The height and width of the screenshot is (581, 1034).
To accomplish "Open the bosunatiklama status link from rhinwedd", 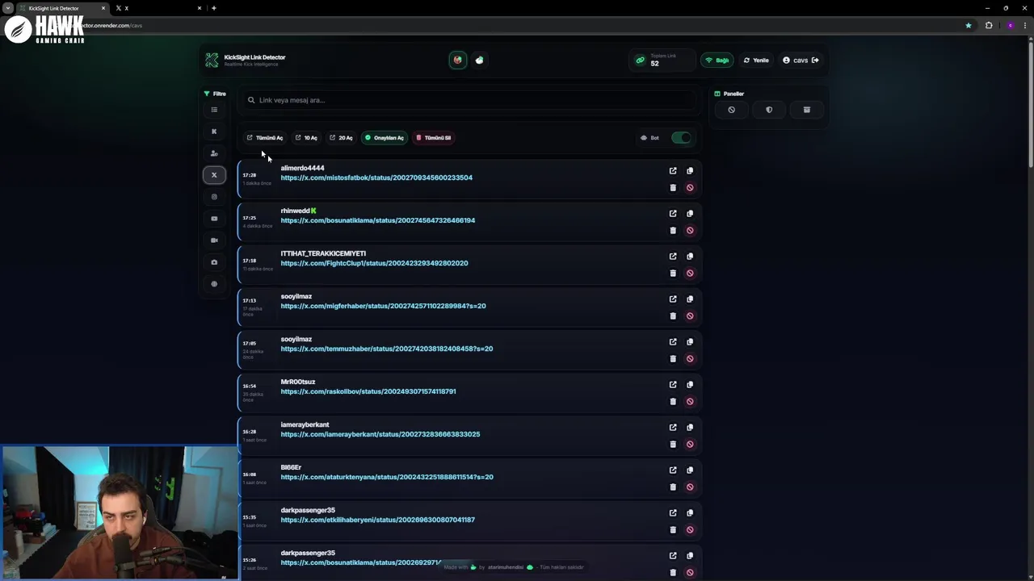I will coord(378,220).
